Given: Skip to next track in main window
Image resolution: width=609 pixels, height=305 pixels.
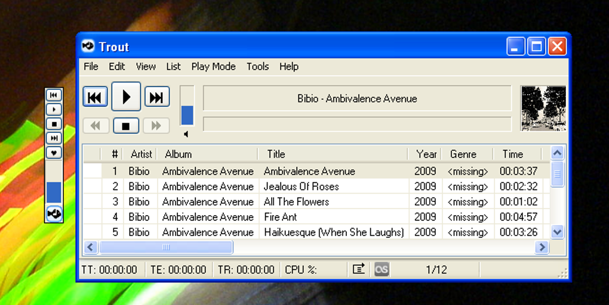Looking at the screenshot, I should click(157, 97).
